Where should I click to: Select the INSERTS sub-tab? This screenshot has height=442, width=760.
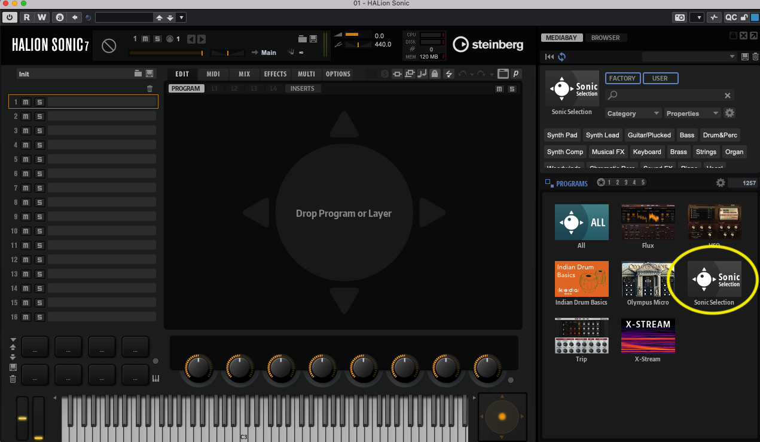click(x=303, y=88)
